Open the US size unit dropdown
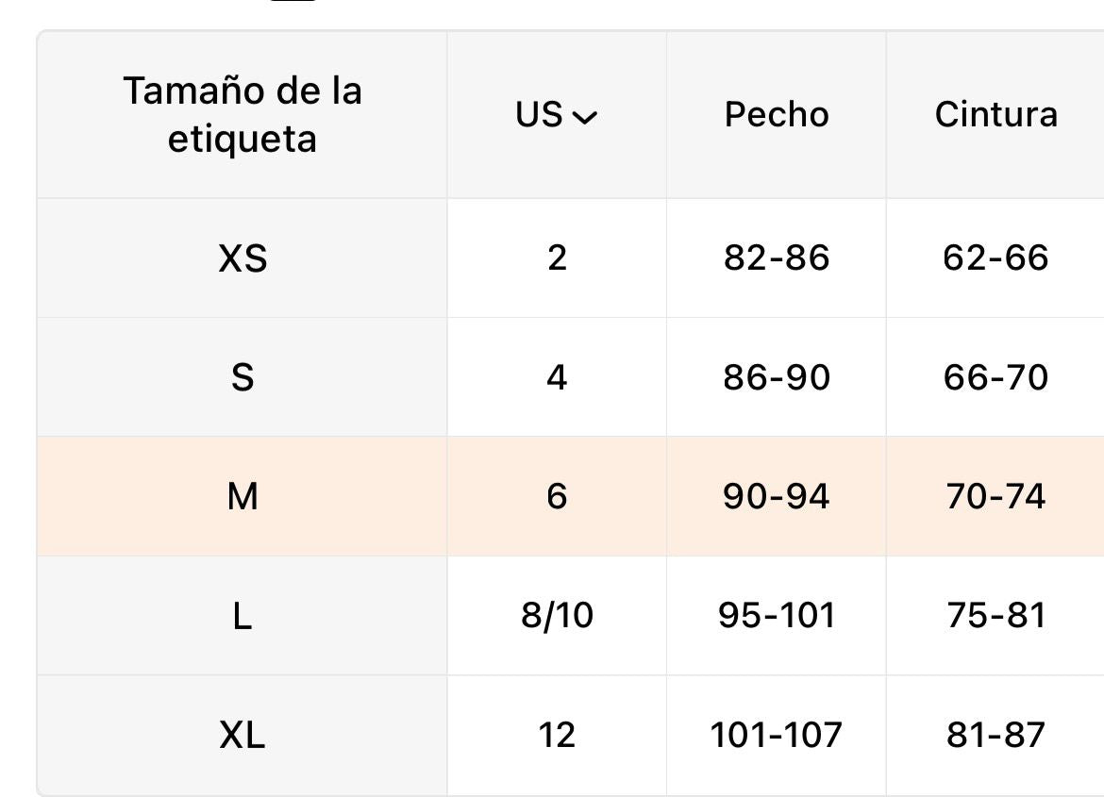The width and height of the screenshot is (1104, 797). click(557, 115)
